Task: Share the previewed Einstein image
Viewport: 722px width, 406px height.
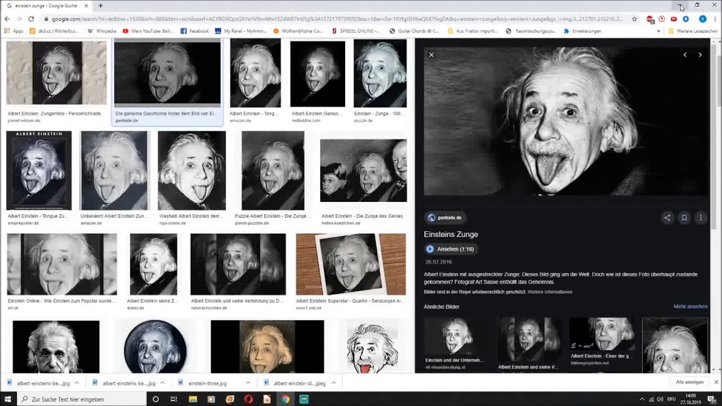Action: coord(667,218)
